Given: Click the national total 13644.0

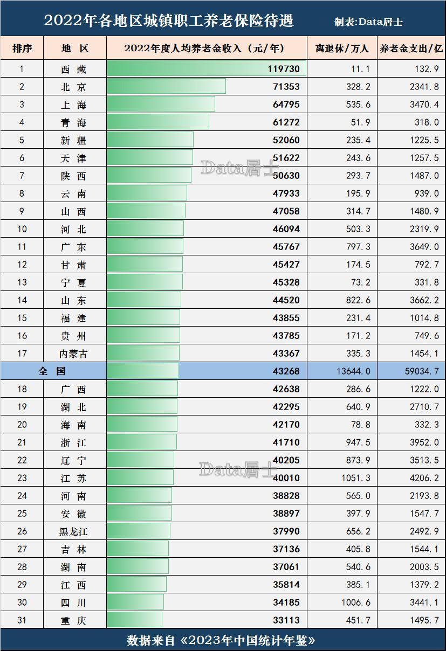Looking at the screenshot, I should tap(353, 371).
